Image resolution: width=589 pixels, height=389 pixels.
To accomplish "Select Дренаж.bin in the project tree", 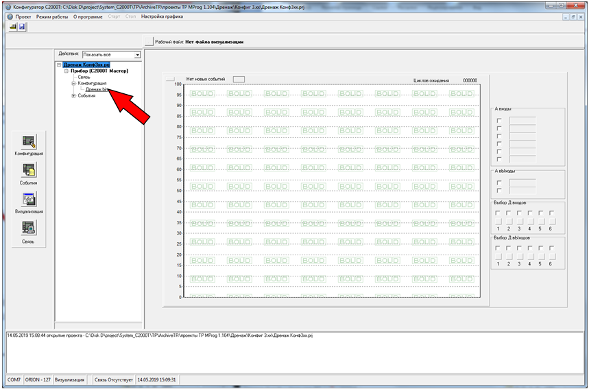I will pyautogui.click(x=96, y=89).
